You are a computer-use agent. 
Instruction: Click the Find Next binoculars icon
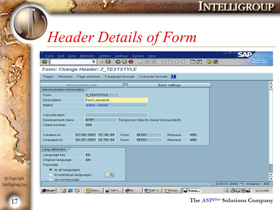click(x=154, y=62)
